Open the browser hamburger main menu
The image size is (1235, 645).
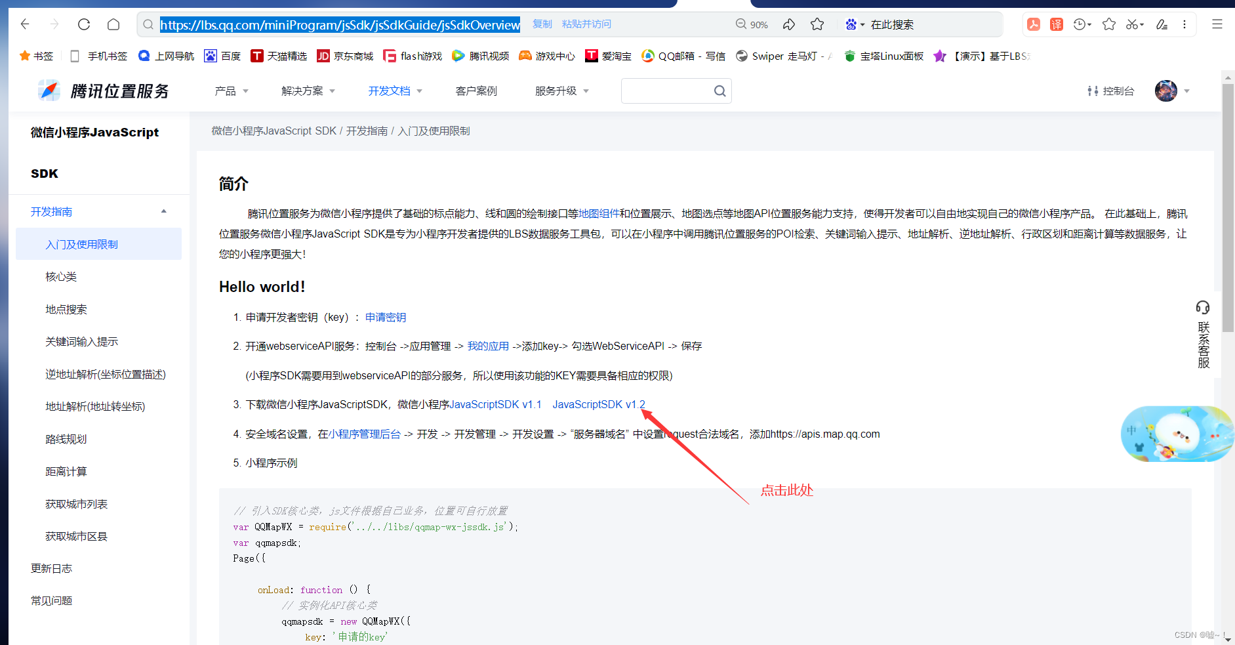click(x=1217, y=24)
